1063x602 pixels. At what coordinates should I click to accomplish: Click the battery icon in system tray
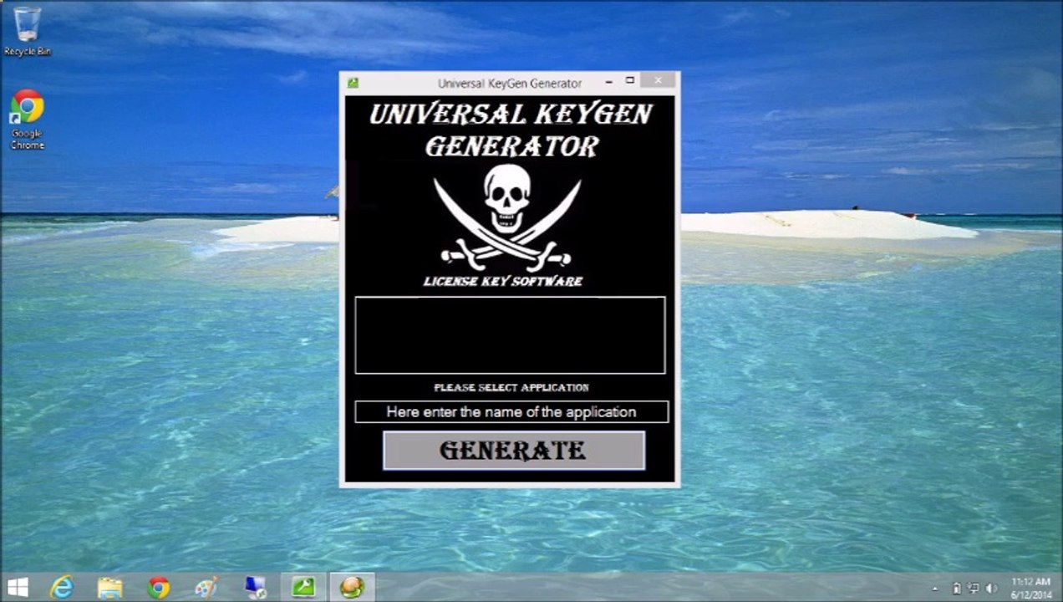956,589
